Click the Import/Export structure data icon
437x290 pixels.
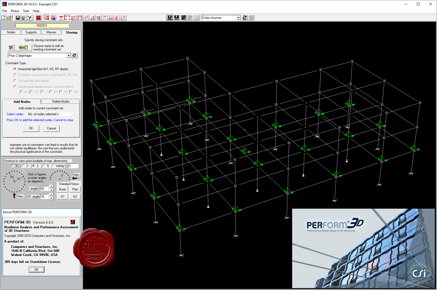pos(98,18)
